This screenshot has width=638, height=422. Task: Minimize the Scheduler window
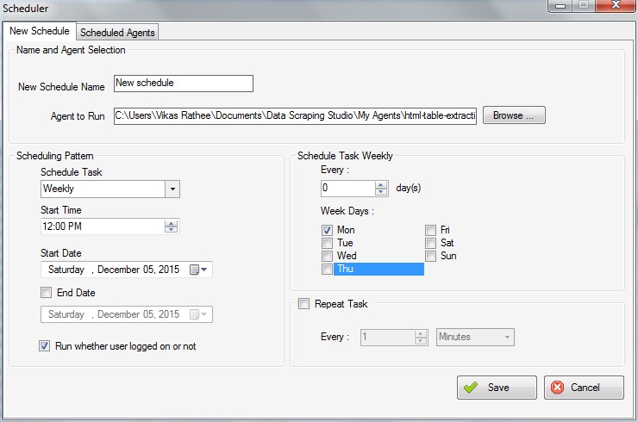pyautogui.click(x=560, y=6)
